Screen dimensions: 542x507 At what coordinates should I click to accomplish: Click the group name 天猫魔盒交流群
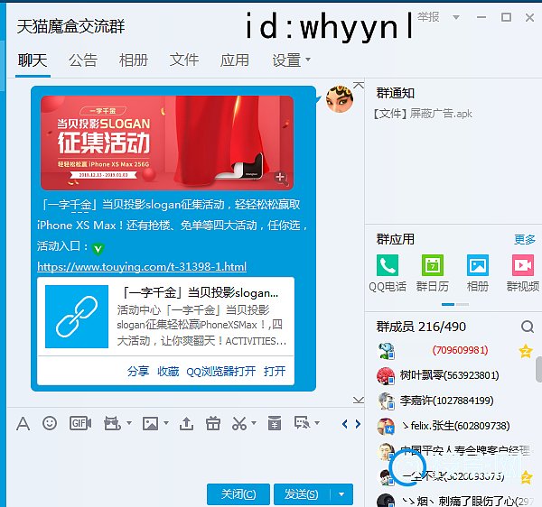pos(70,26)
